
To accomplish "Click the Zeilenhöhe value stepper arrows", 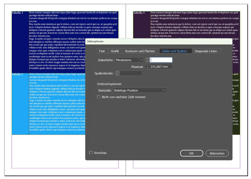I will click(x=147, y=60).
